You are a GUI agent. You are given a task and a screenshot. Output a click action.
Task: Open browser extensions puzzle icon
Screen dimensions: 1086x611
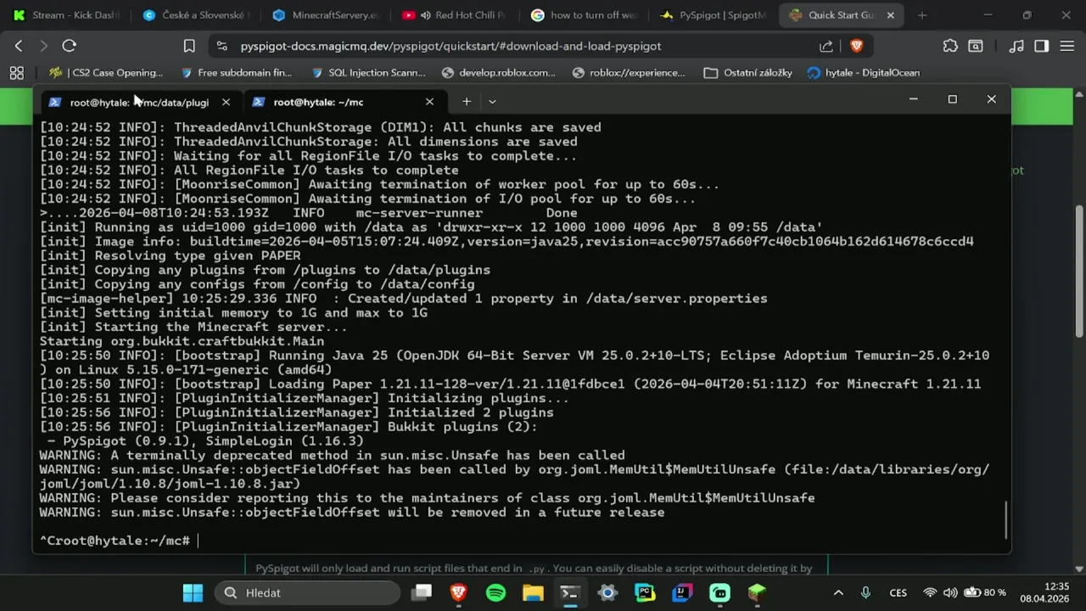click(950, 46)
